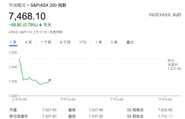185x119 pixels.
Task: Click the green current-price dot on chart
Action: [50, 80]
